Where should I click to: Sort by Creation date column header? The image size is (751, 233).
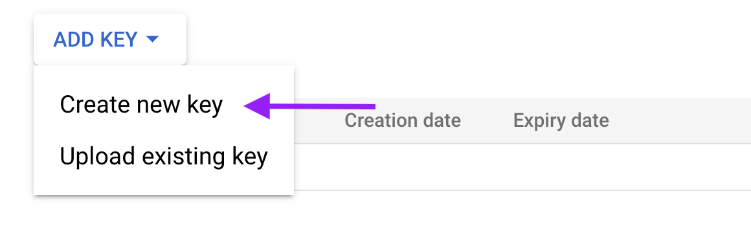pyautogui.click(x=402, y=120)
